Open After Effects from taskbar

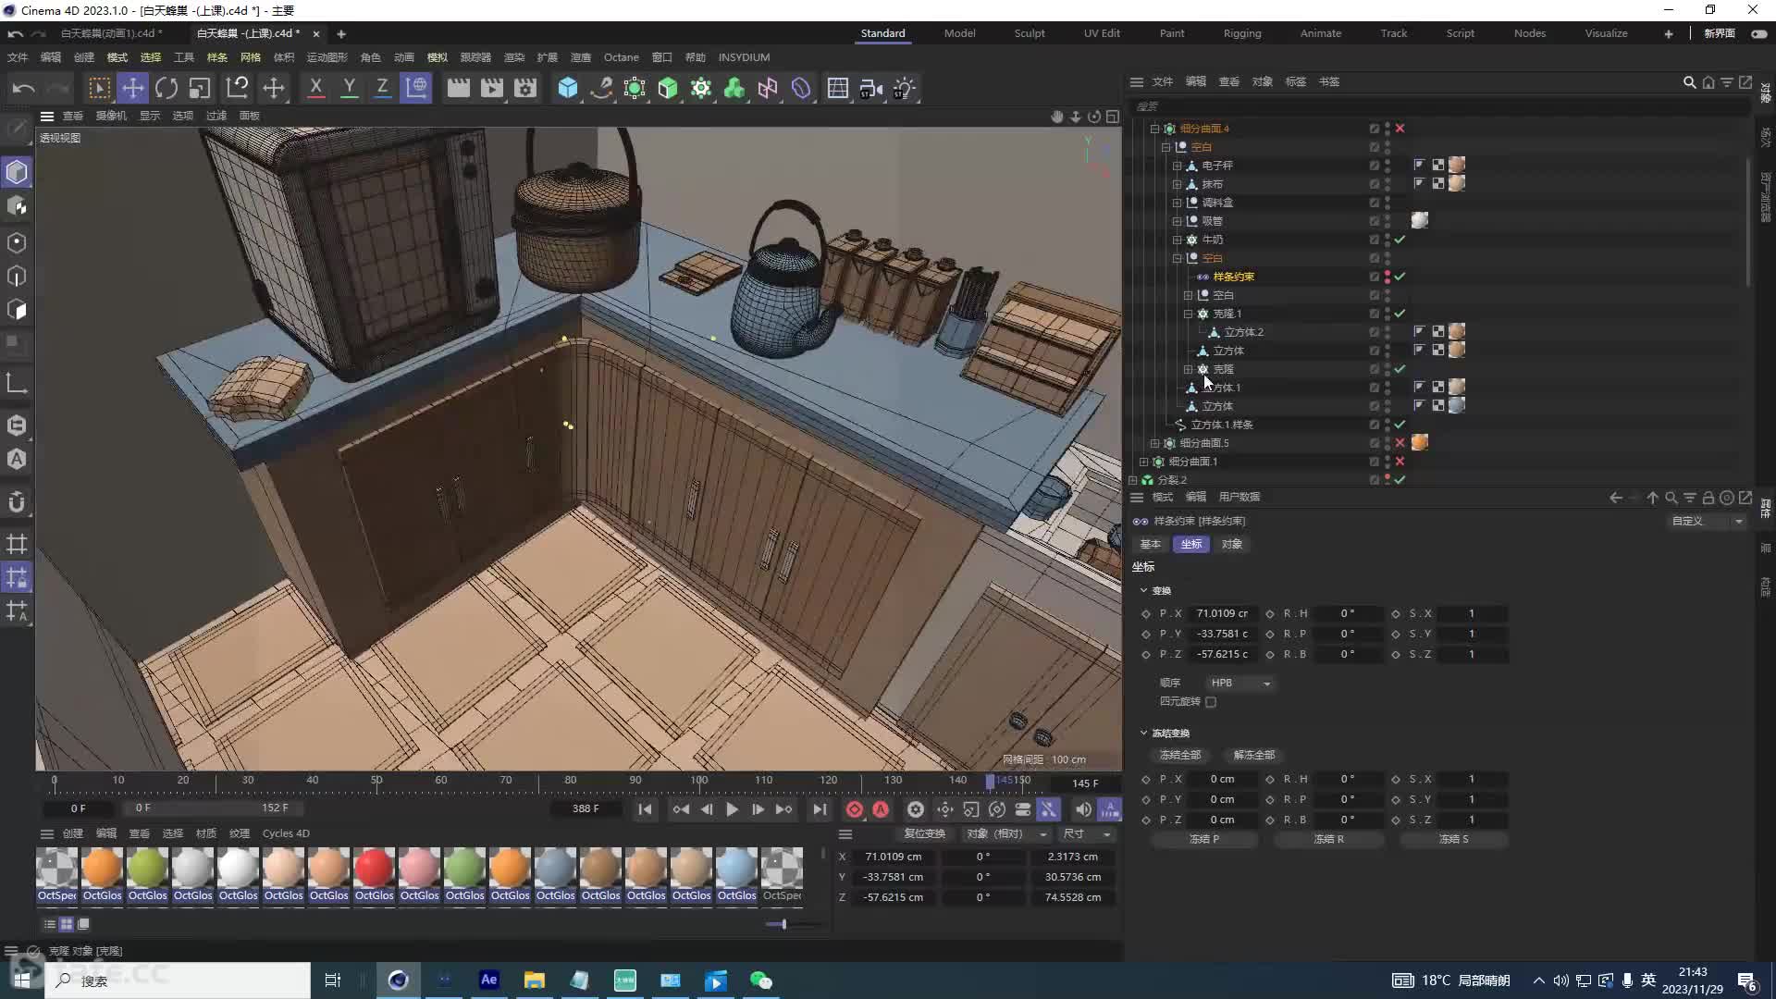488,980
